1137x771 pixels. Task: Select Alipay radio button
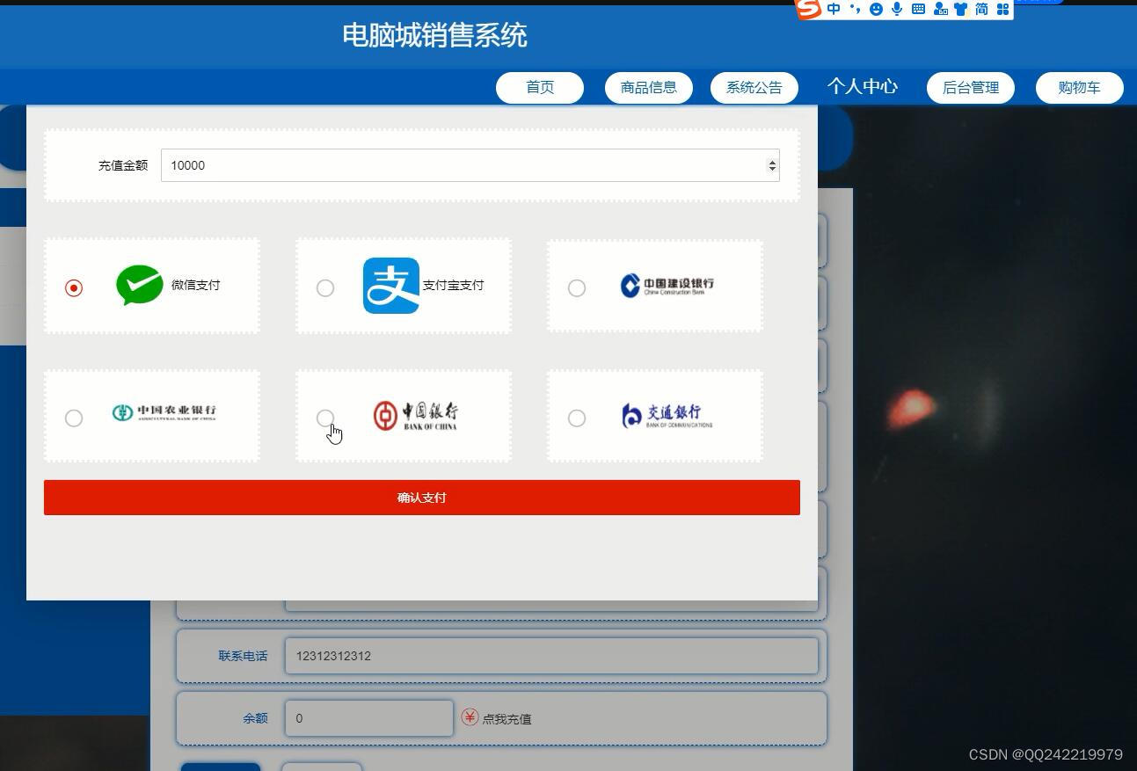[x=325, y=287]
